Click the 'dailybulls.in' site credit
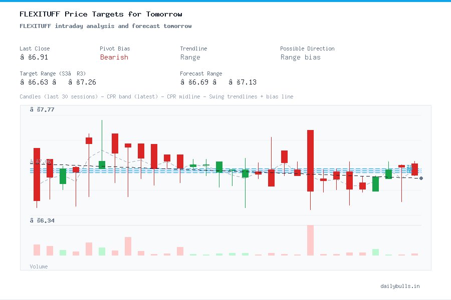 [400, 286]
